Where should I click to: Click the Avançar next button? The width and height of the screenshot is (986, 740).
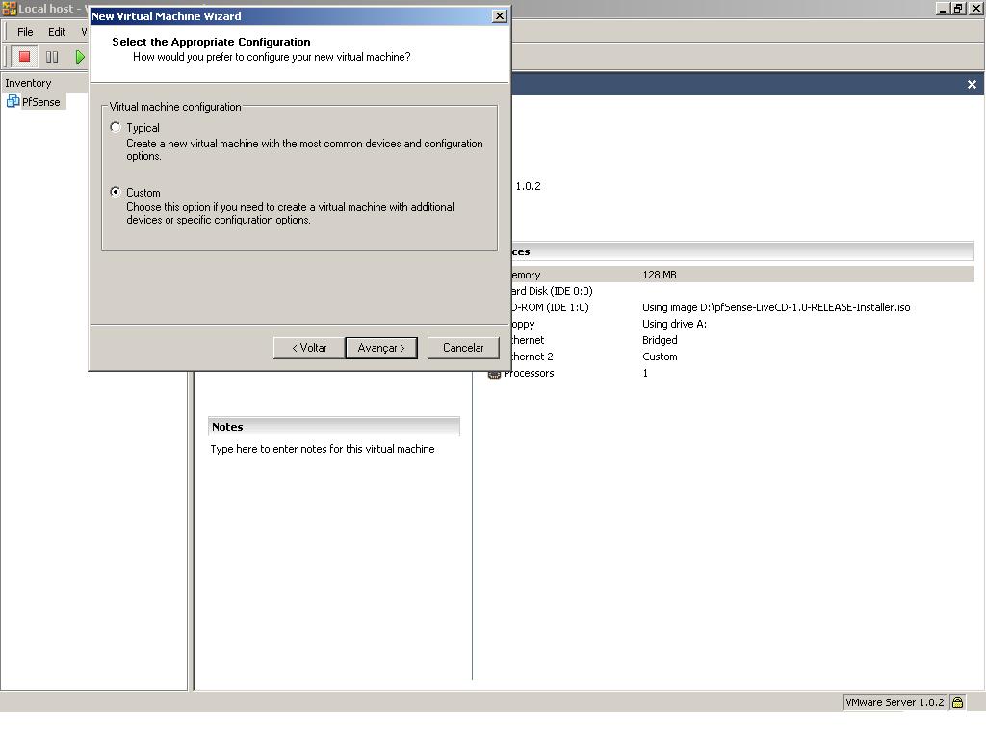pyautogui.click(x=381, y=348)
